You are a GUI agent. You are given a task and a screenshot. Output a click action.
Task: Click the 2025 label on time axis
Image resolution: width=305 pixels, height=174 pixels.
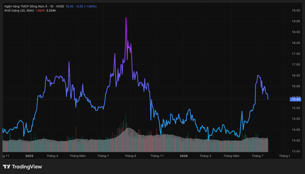click(x=29, y=156)
